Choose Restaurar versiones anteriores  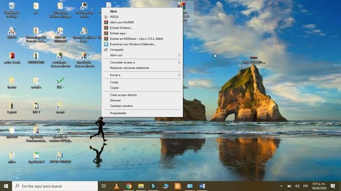click(142, 68)
